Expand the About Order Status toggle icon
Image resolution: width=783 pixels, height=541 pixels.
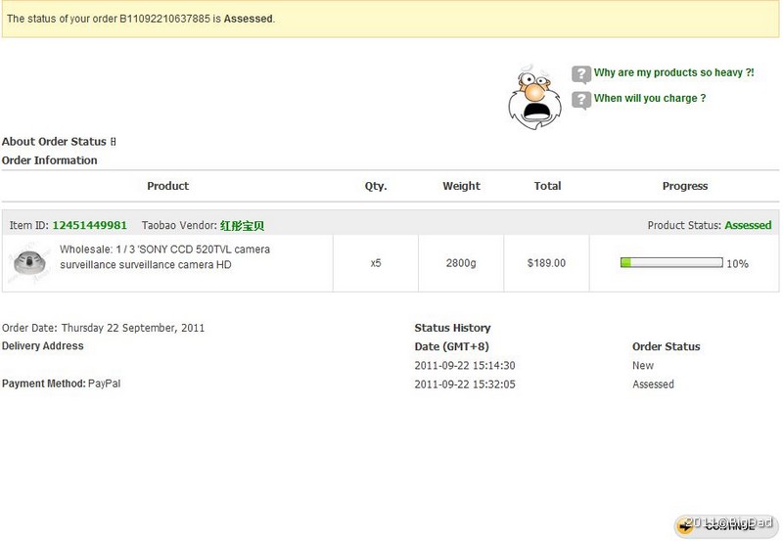[x=114, y=142]
